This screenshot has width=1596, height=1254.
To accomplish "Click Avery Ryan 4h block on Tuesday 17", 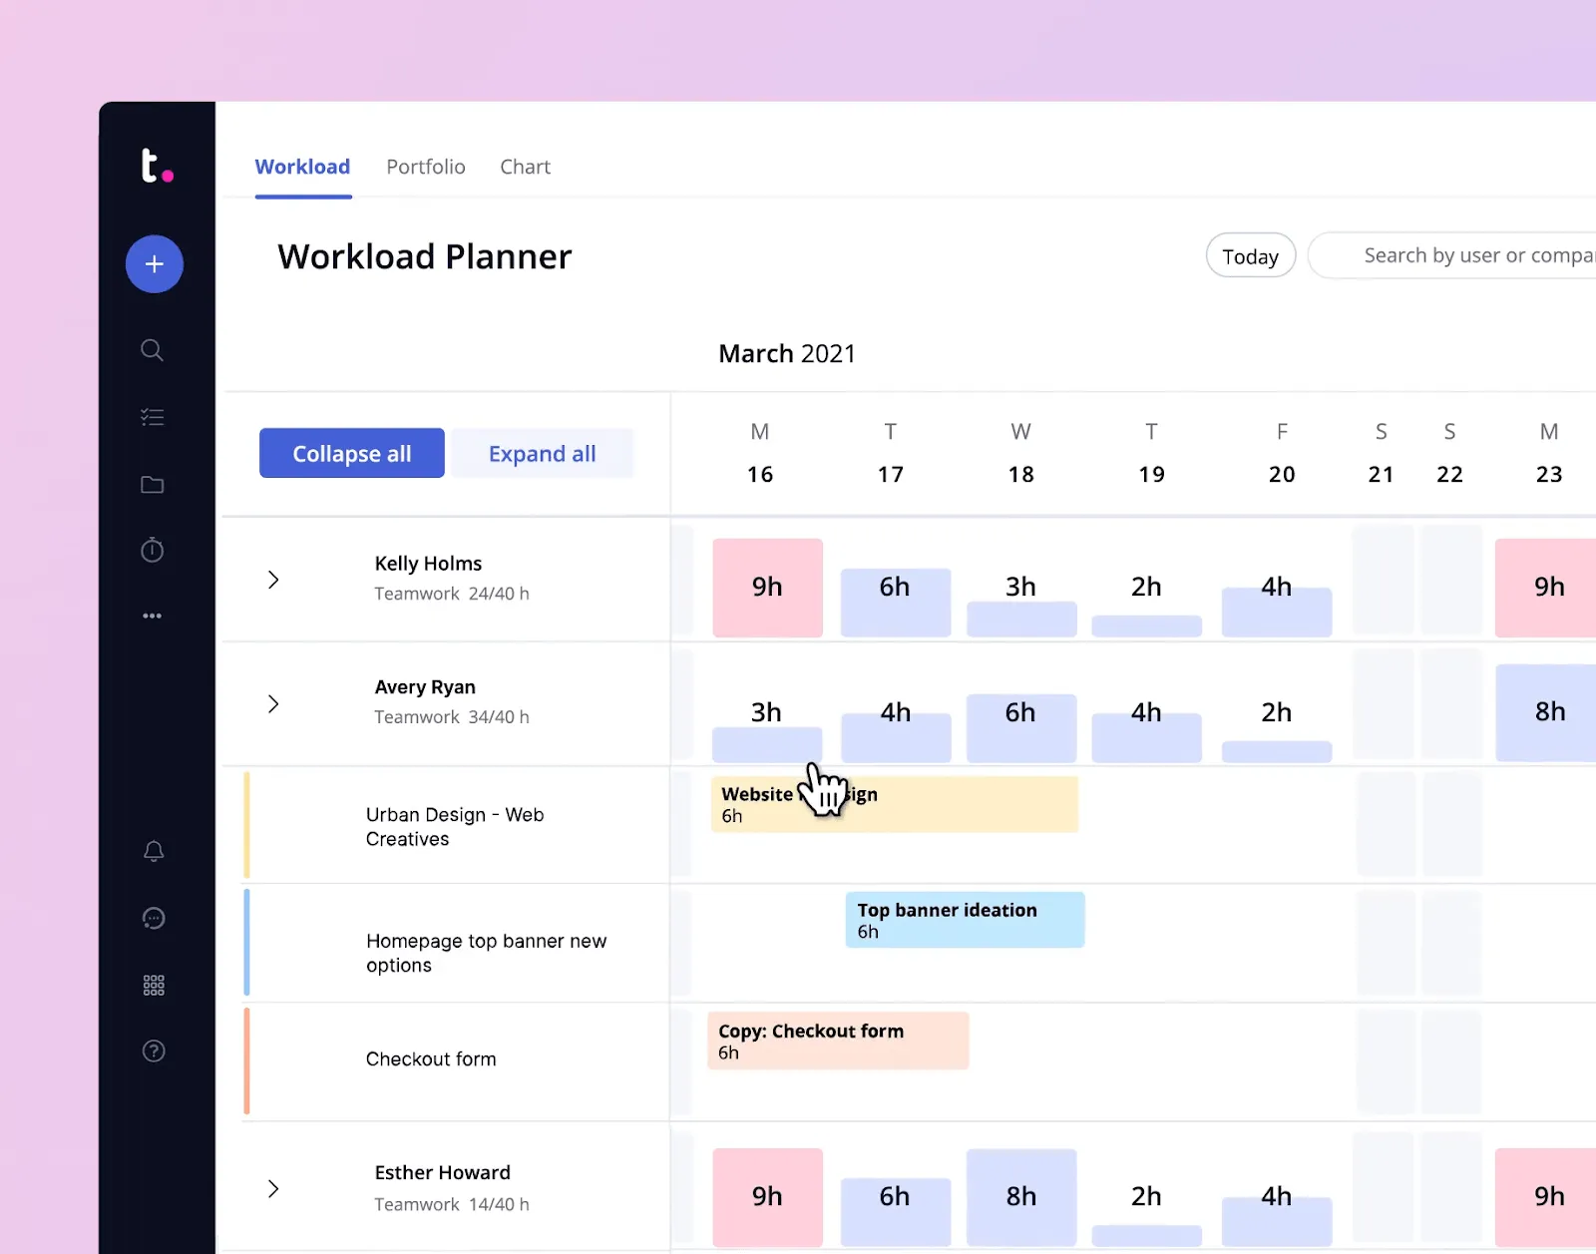I will 896,738.
